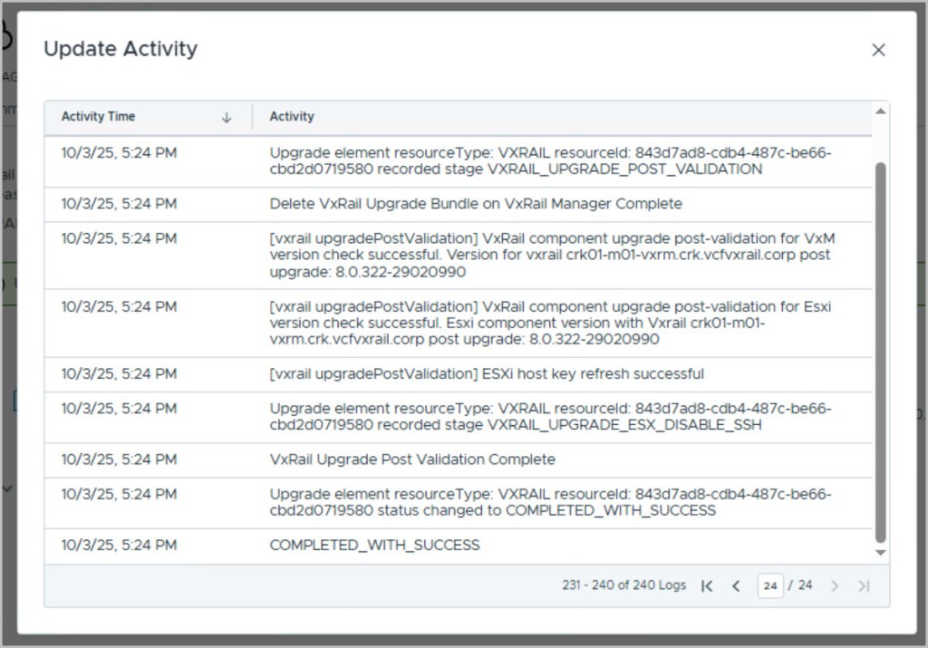The image size is (928, 648).
Task: Select the VXRAIL_UPGRADE_ESX_DISABLE_SSH stage entry
Action: (458, 417)
